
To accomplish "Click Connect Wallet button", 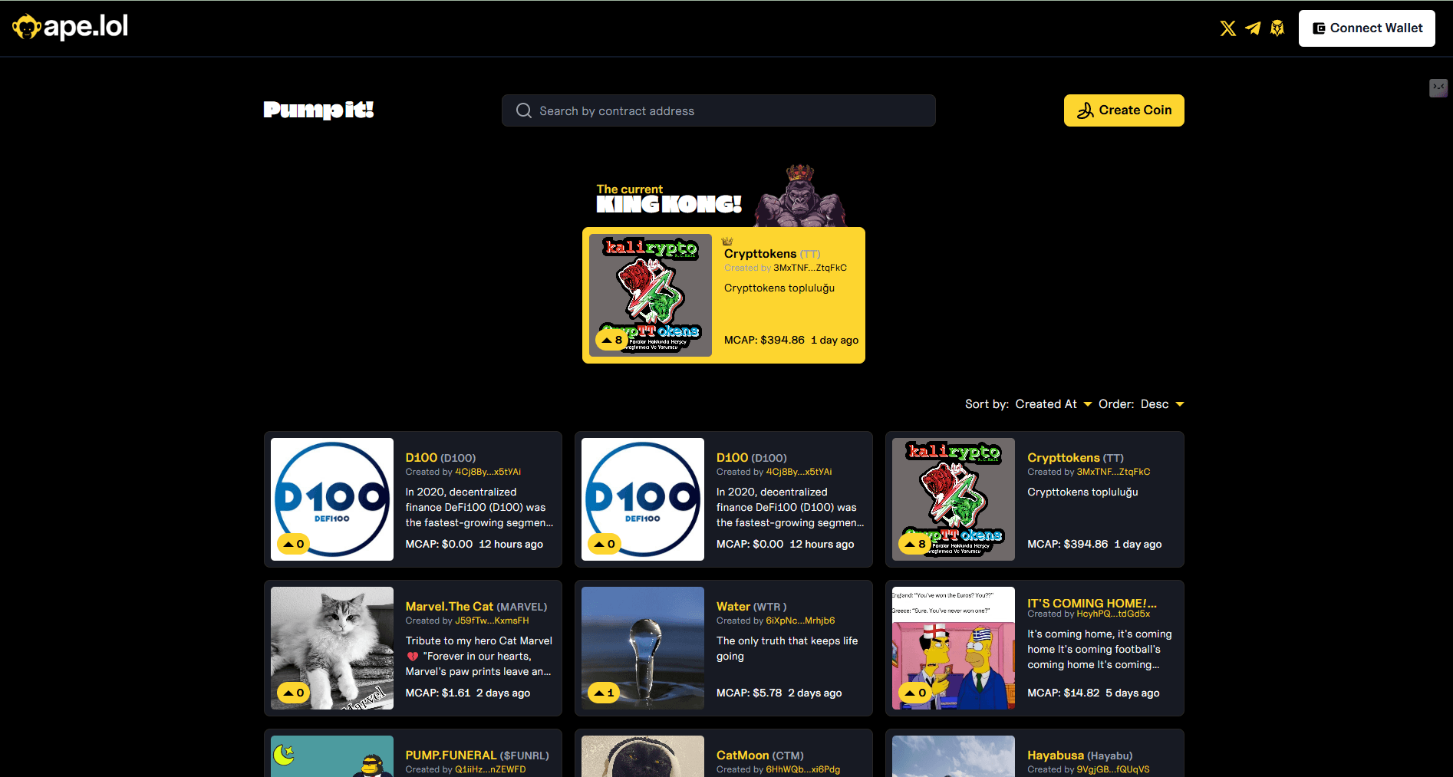I will coord(1366,28).
